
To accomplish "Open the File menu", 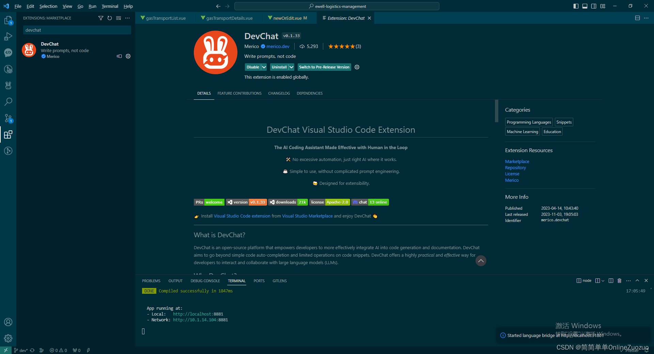I will click(18, 6).
